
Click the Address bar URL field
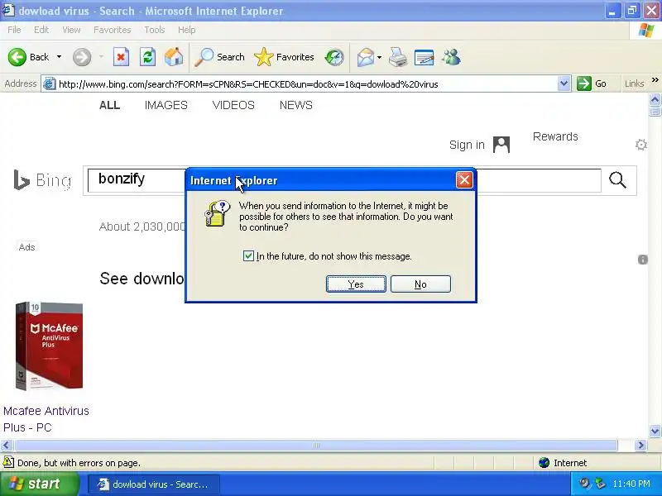pos(307,84)
